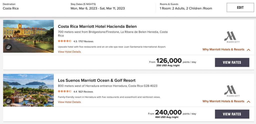Open 1757 Reviews for Hacienda Belen
Image resolution: width=256 pixels, height=124 pixels.
[x=86, y=41]
